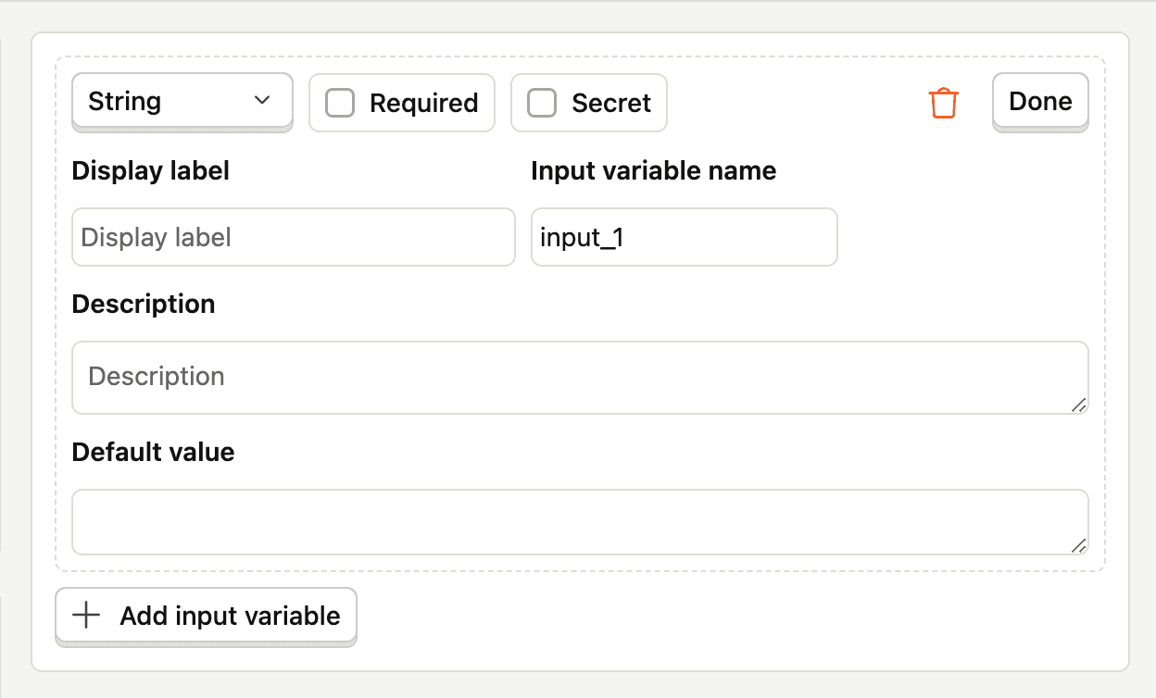1156x698 pixels.
Task: Grab the Default value textarea resize handle
Action: pos(1079,545)
